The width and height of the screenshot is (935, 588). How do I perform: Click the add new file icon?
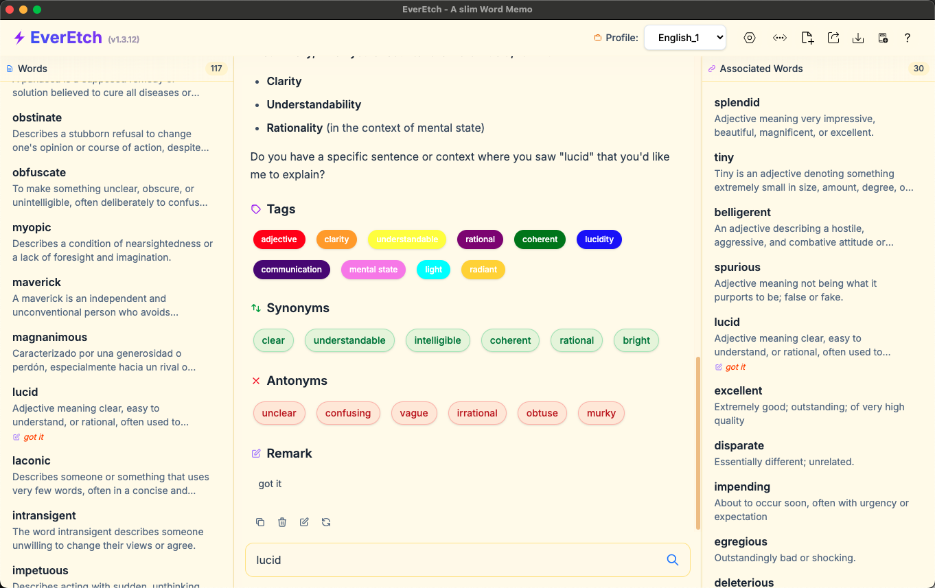coord(807,38)
